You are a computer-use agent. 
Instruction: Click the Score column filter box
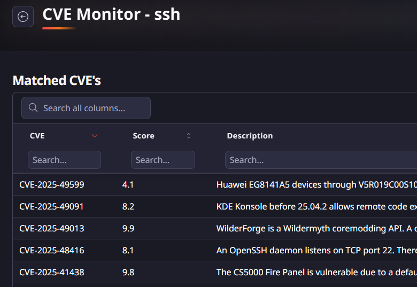163,160
